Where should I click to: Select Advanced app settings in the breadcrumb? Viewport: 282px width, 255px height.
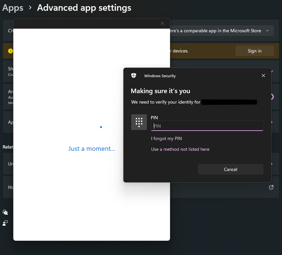pos(84,7)
